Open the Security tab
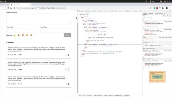The image size is (172, 97). pyautogui.click(x=135, y=11)
